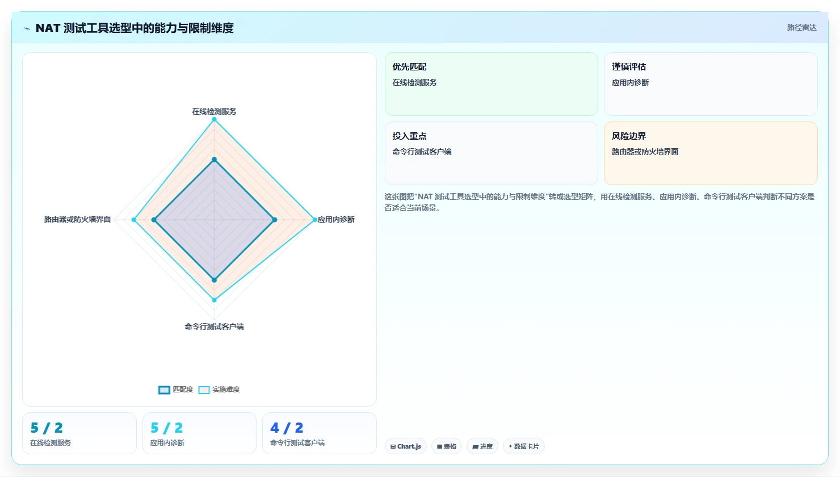840x477 pixels.
Task: Select the 5 / 2 在线检测服务 stat card
Action: [x=79, y=433]
